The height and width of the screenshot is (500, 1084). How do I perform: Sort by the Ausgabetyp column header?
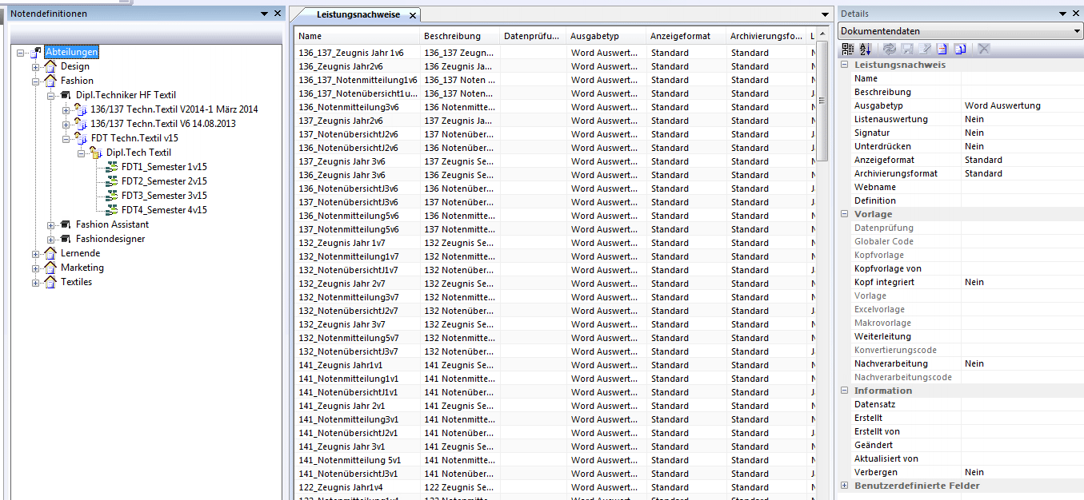594,36
